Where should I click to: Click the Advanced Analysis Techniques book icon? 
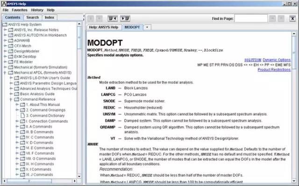pyautogui.click(x=17, y=89)
